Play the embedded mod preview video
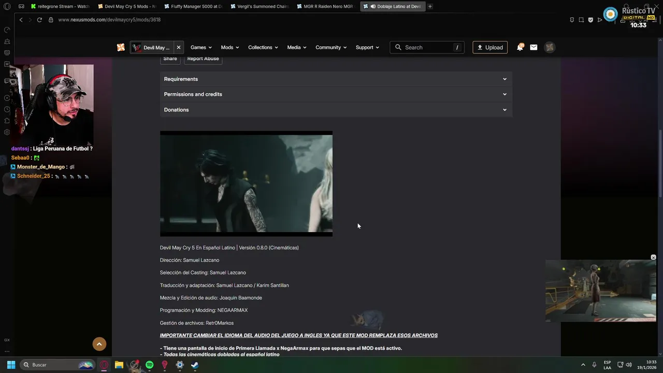The height and width of the screenshot is (373, 663). (246, 183)
